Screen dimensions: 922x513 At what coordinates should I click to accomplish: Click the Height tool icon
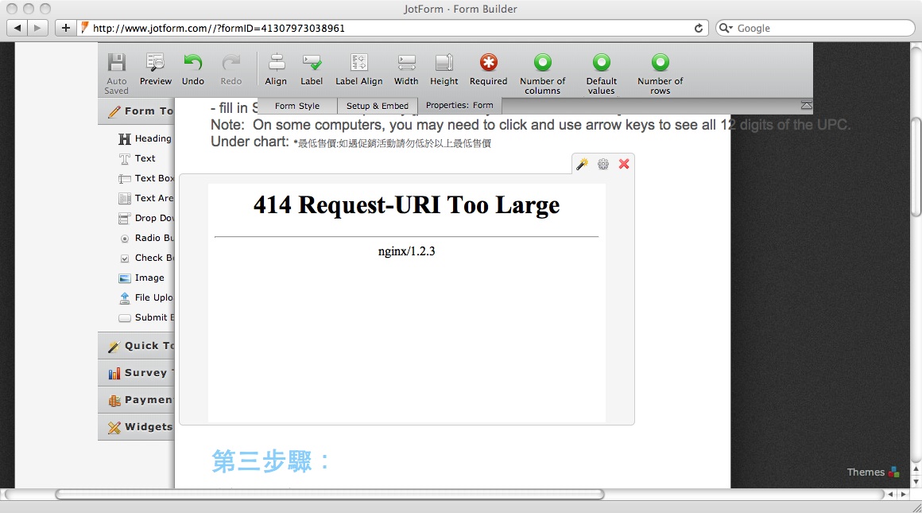(x=444, y=64)
